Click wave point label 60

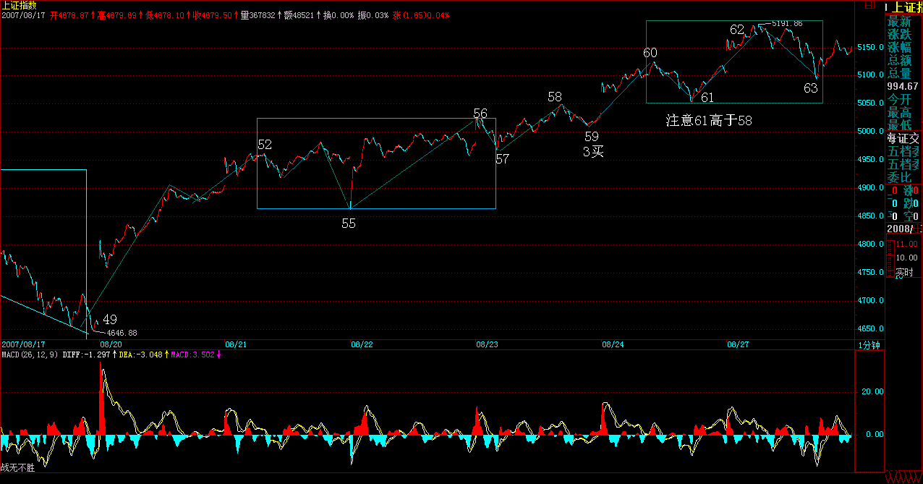point(650,53)
